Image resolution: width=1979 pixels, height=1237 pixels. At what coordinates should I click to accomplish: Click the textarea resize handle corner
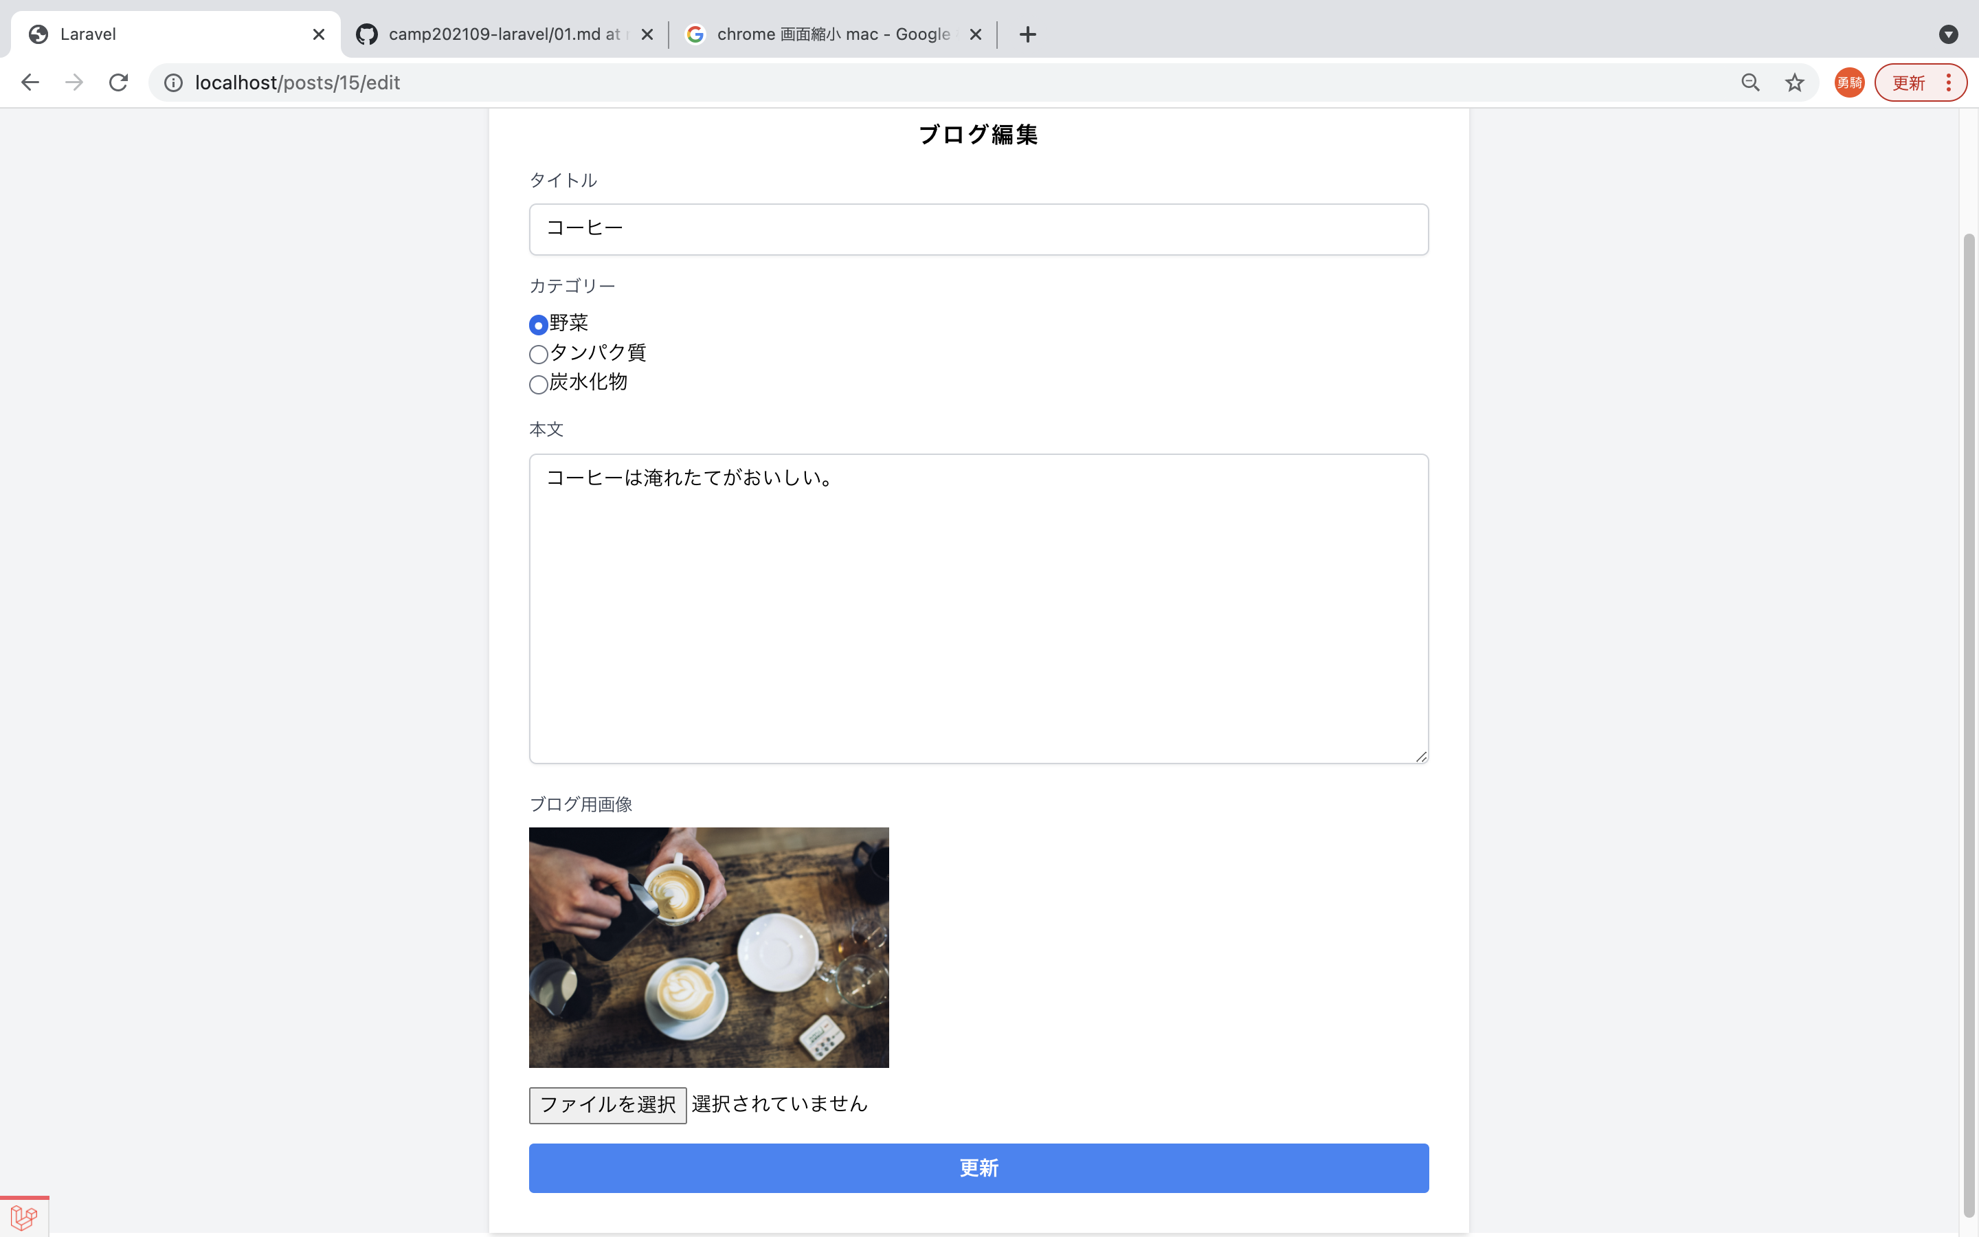1421,757
